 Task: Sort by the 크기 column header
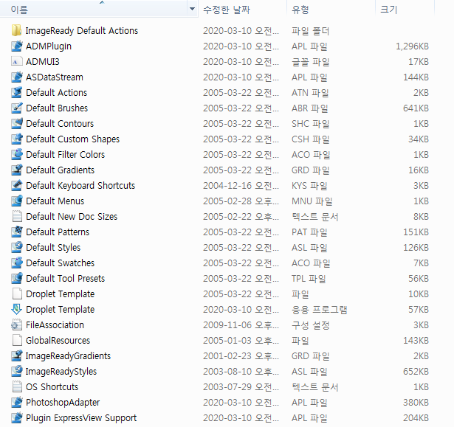405,9
